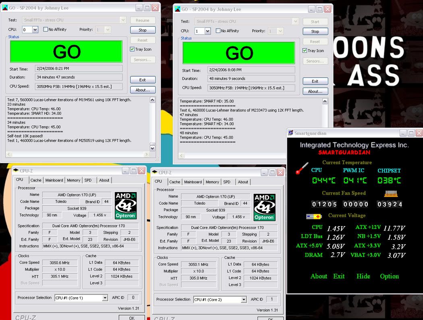Click scroll up arrow in right SP2004 log

point(325,102)
